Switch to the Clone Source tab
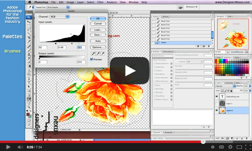The height and width of the screenshot is (151, 252). click(168, 52)
